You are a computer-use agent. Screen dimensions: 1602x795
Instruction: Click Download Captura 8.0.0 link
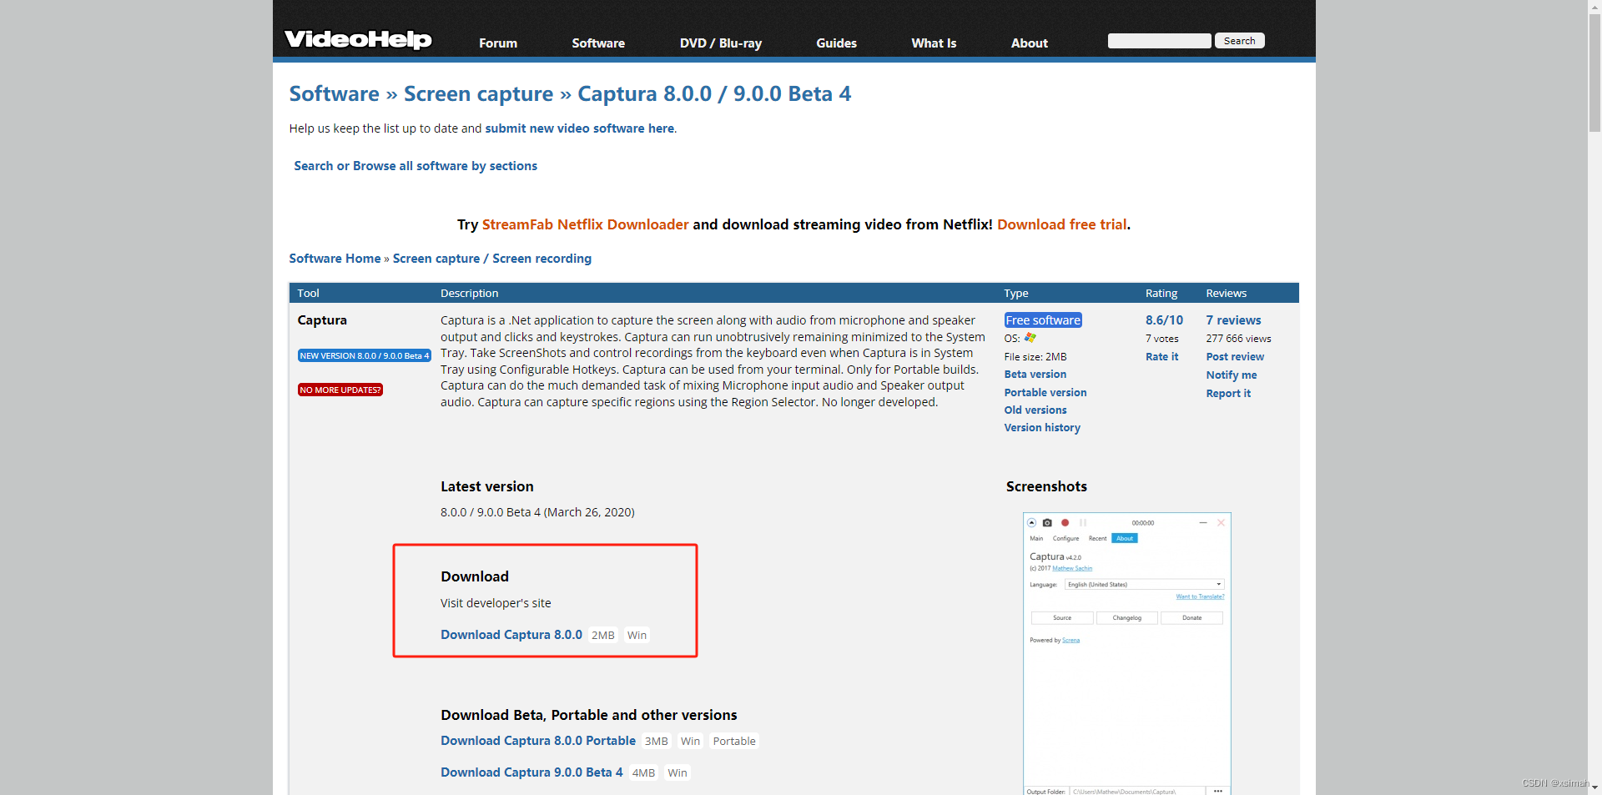[x=511, y=635]
